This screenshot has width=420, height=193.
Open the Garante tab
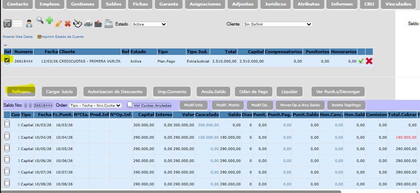[168, 4]
